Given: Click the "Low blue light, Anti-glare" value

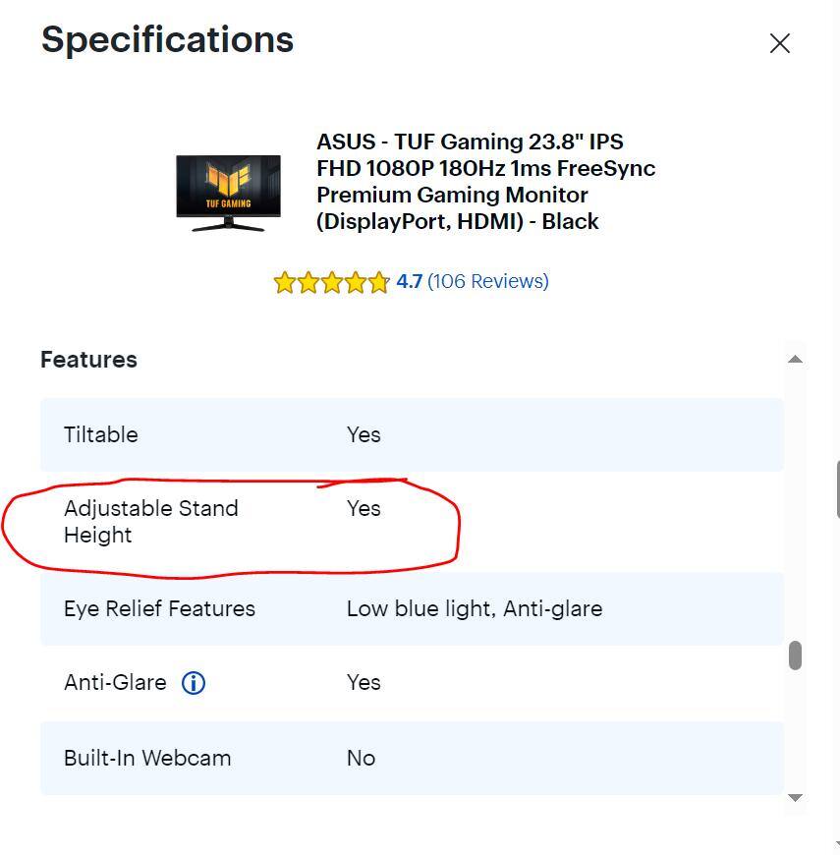Looking at the screenshot, I should (x=474, y=609).
